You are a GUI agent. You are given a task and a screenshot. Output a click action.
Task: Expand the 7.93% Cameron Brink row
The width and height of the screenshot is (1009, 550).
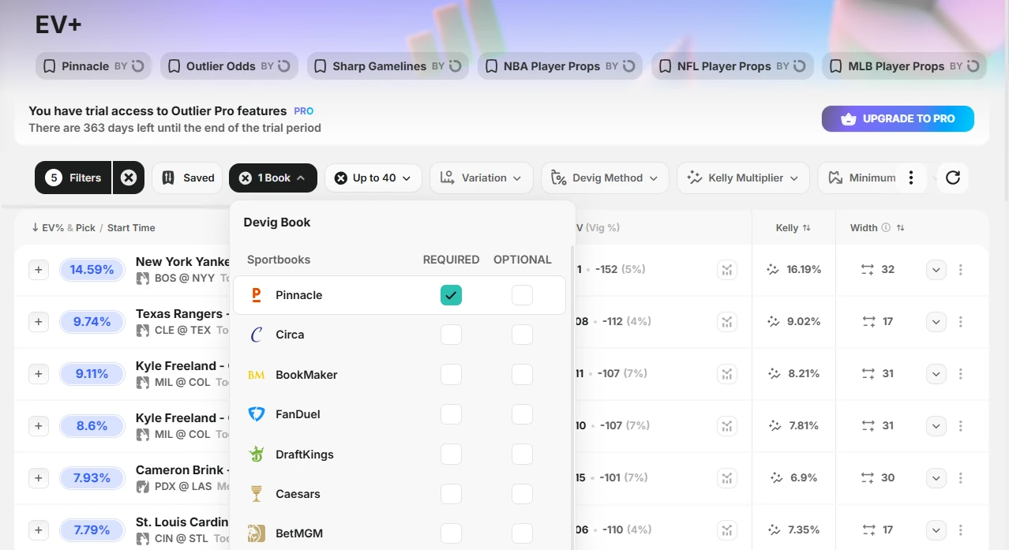936,478
